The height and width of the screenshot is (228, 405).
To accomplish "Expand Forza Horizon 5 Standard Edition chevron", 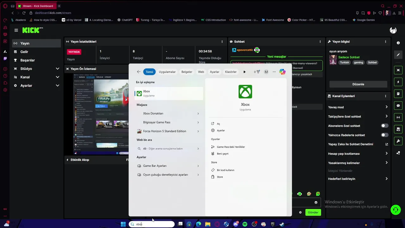I will [x=198, y=131].
